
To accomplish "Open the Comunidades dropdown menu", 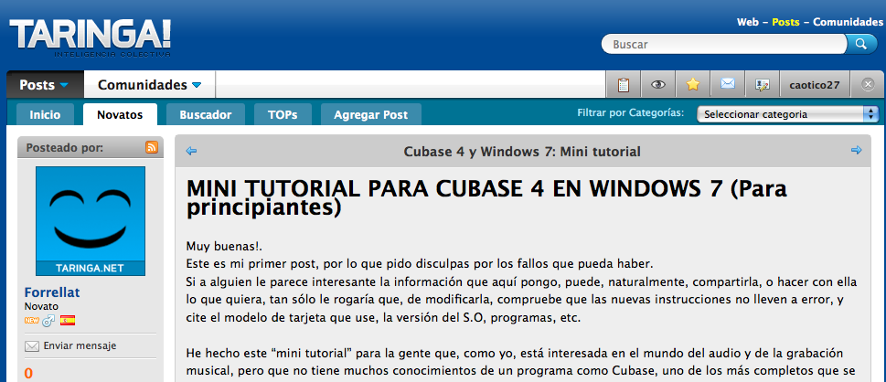I will (149, 85).
